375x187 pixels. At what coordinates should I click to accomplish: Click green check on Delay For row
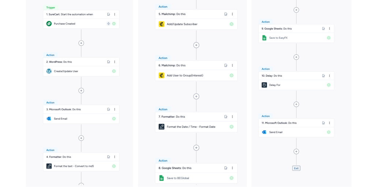[328, 85]
